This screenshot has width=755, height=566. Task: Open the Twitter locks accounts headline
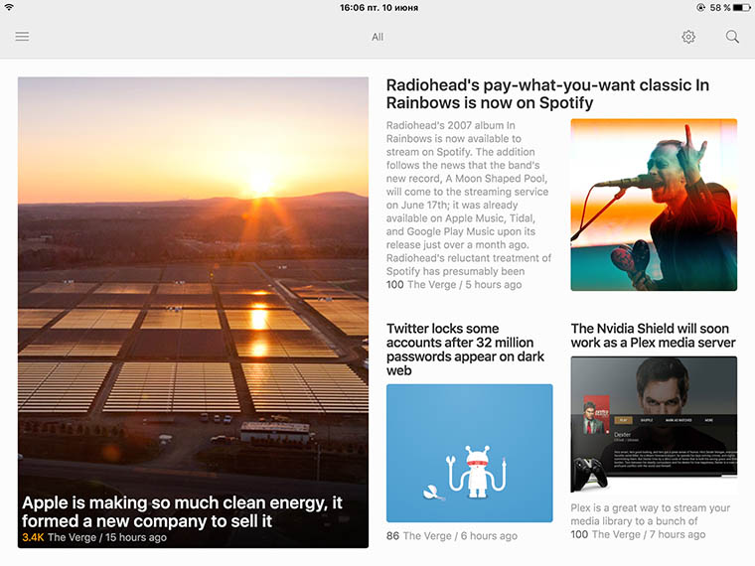pyautogui.click(x=465, y=350)
